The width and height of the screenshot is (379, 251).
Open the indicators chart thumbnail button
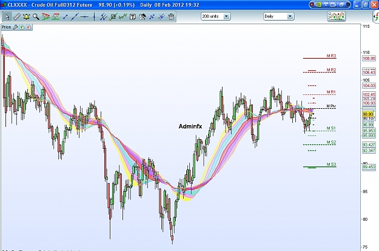coord(336,16)
